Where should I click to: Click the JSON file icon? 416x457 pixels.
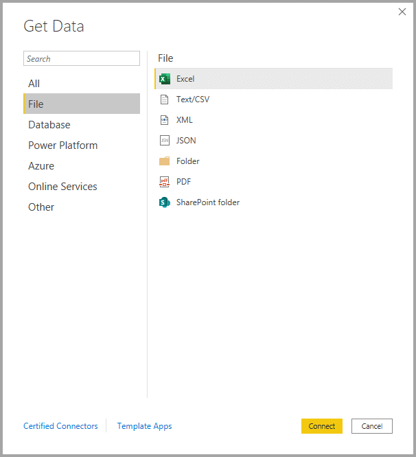coord(164,141)
